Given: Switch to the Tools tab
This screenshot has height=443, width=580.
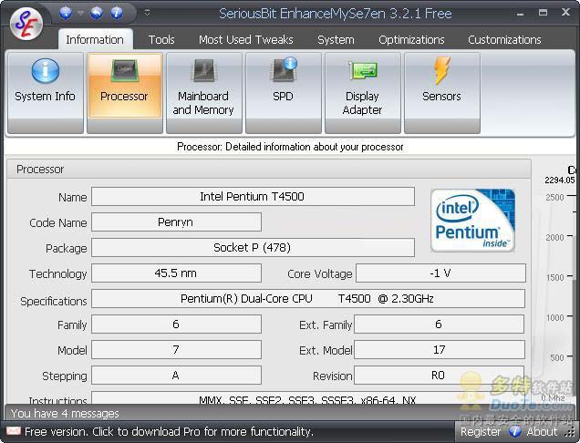Looking at the screenshot, I should point(161,40).
